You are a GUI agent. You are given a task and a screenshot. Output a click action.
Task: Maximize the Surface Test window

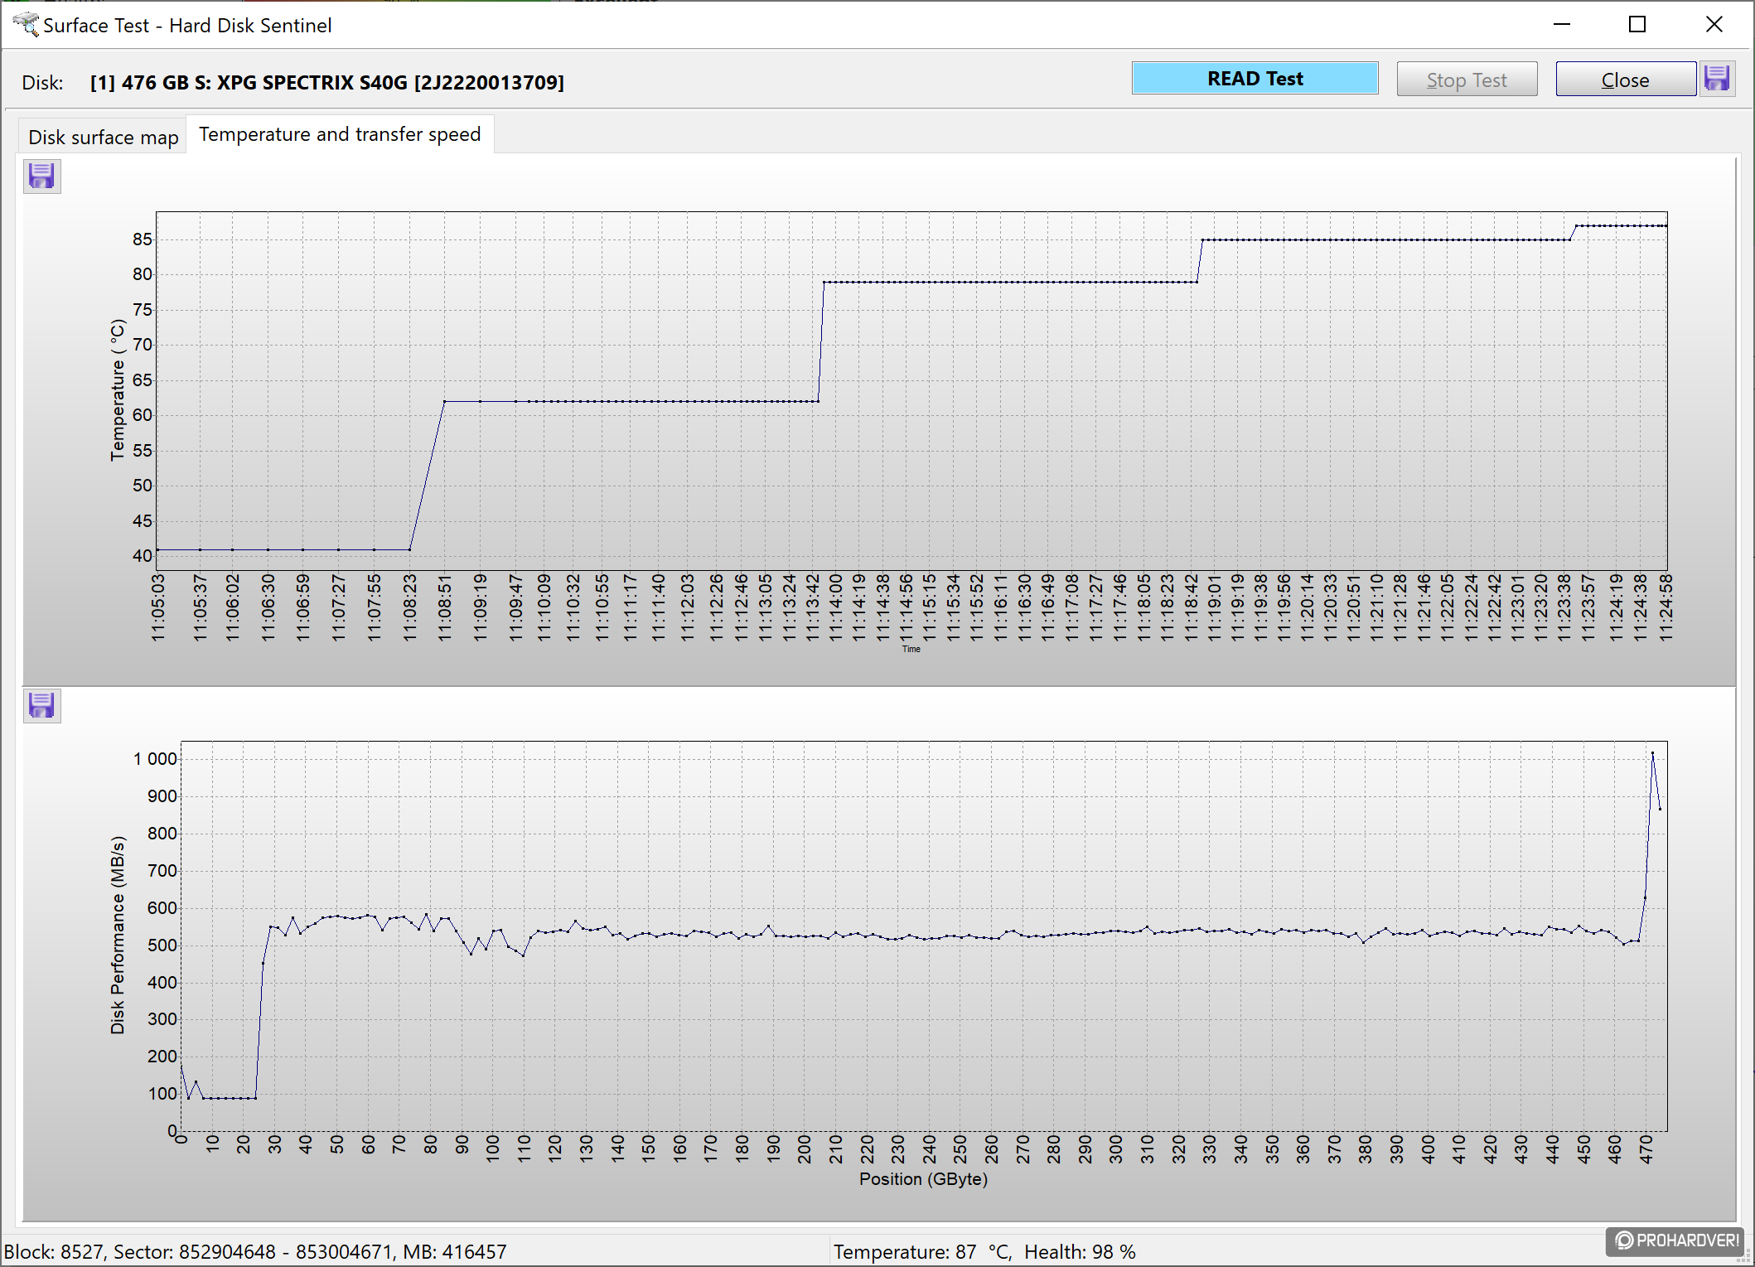coord(1637,25)
